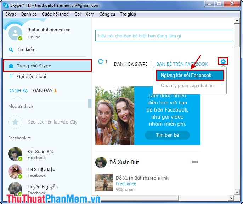243x204 pixels.
Task: Click the dial pad icon for Gọi điện thoại
Action: (x=11, y=76)
